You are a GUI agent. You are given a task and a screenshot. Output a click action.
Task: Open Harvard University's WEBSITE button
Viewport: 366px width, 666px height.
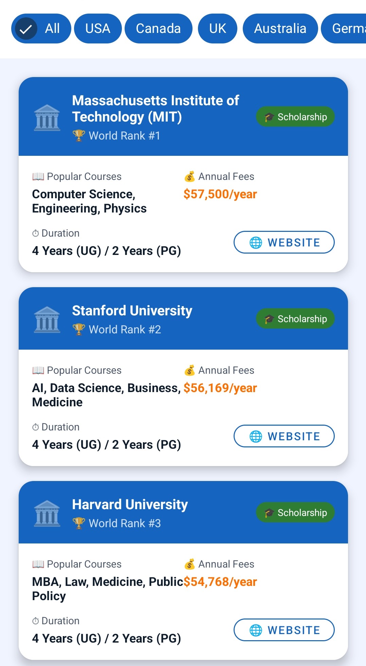pos(284,630)
